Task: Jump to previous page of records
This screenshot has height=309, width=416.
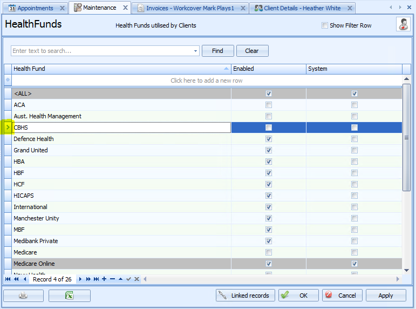Action: click(16, 279)
